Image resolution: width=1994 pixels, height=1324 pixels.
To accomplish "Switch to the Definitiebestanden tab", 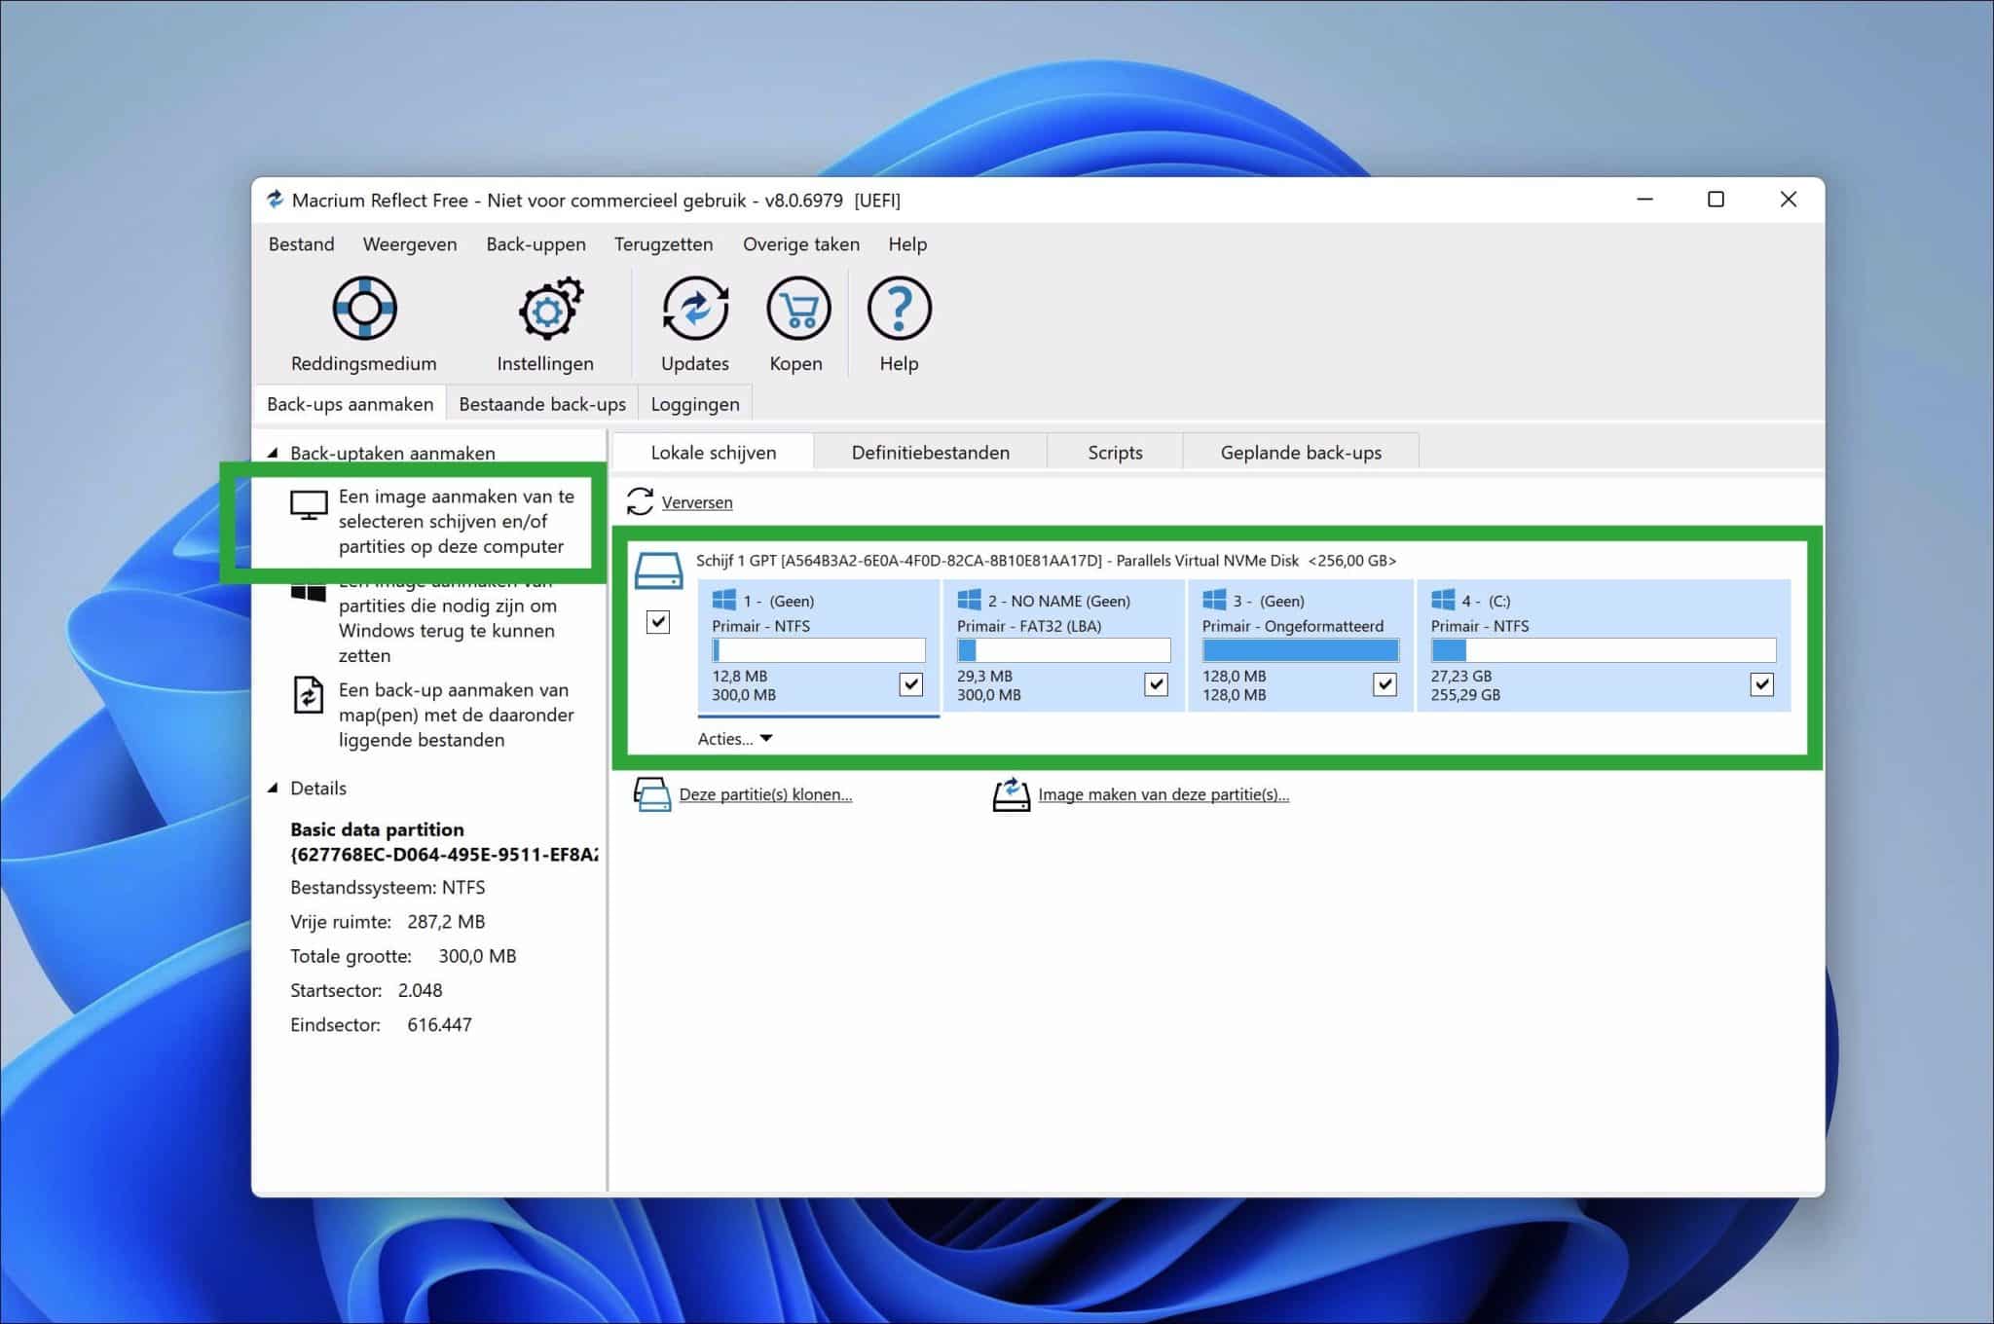I will pos(930,452).
